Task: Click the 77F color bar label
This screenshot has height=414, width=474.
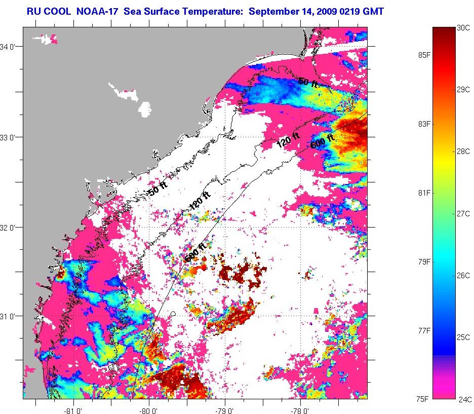Action: coord(424,331)
